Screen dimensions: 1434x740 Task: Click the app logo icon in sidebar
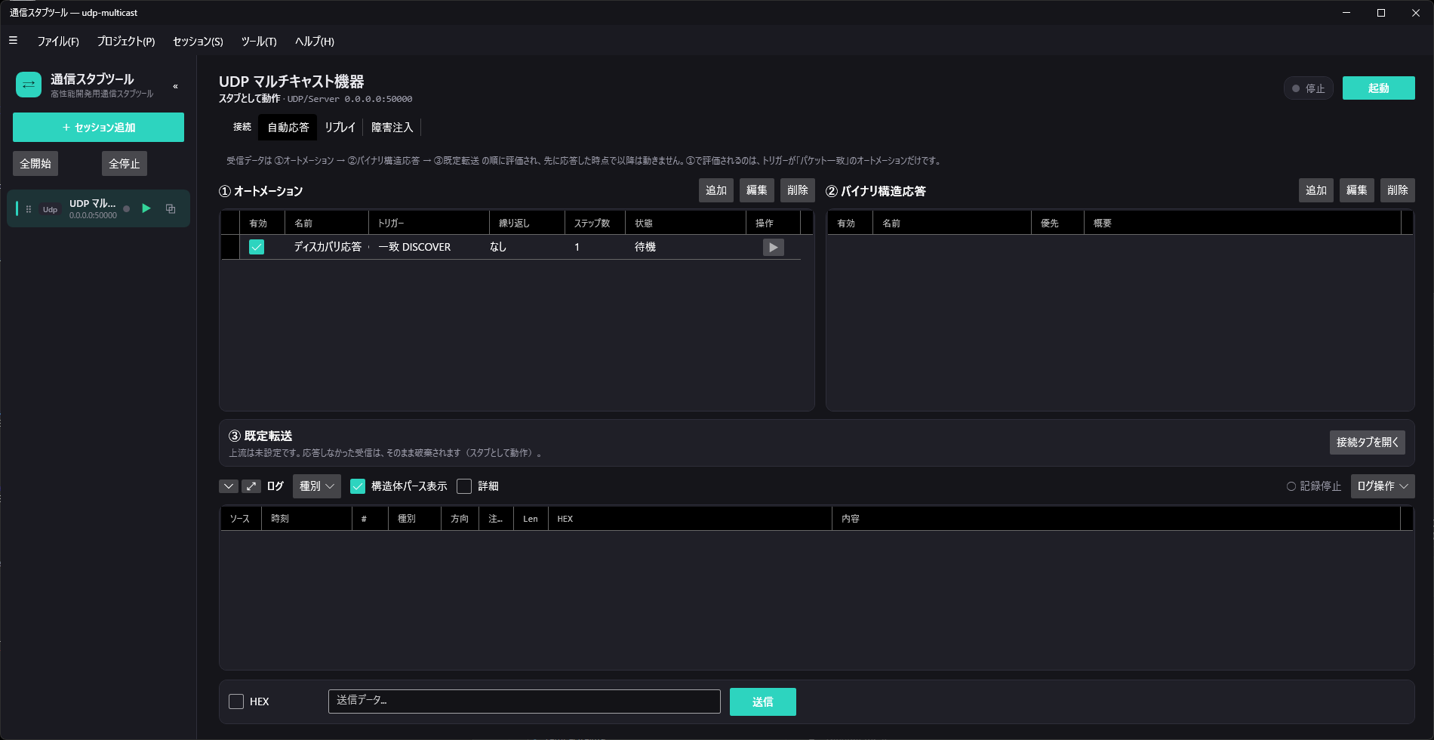[x=29, y=85]
